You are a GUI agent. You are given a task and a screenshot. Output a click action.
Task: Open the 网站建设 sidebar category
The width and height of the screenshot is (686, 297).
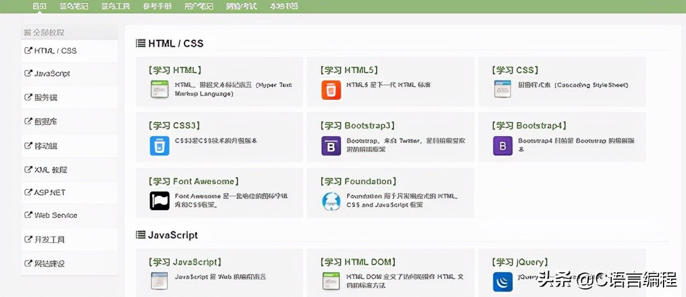[x=69, y=263]
